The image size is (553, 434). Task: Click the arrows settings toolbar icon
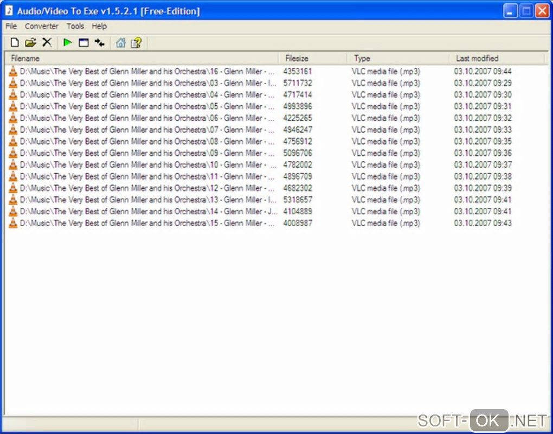coord(99,43)
